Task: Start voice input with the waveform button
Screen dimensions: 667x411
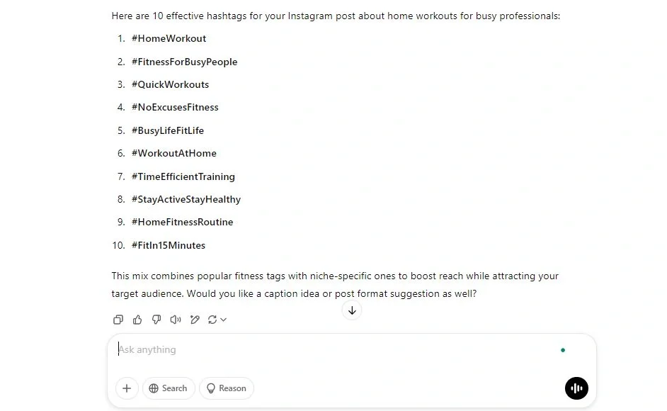Action: [576, 388]
